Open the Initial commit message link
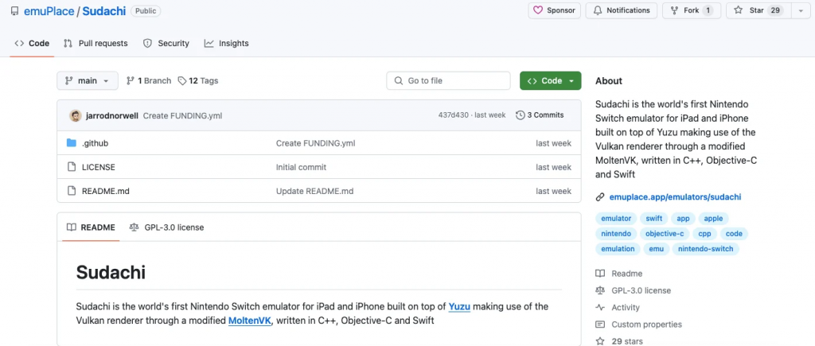This screenshot has width=815, height=346. point(301,167)
